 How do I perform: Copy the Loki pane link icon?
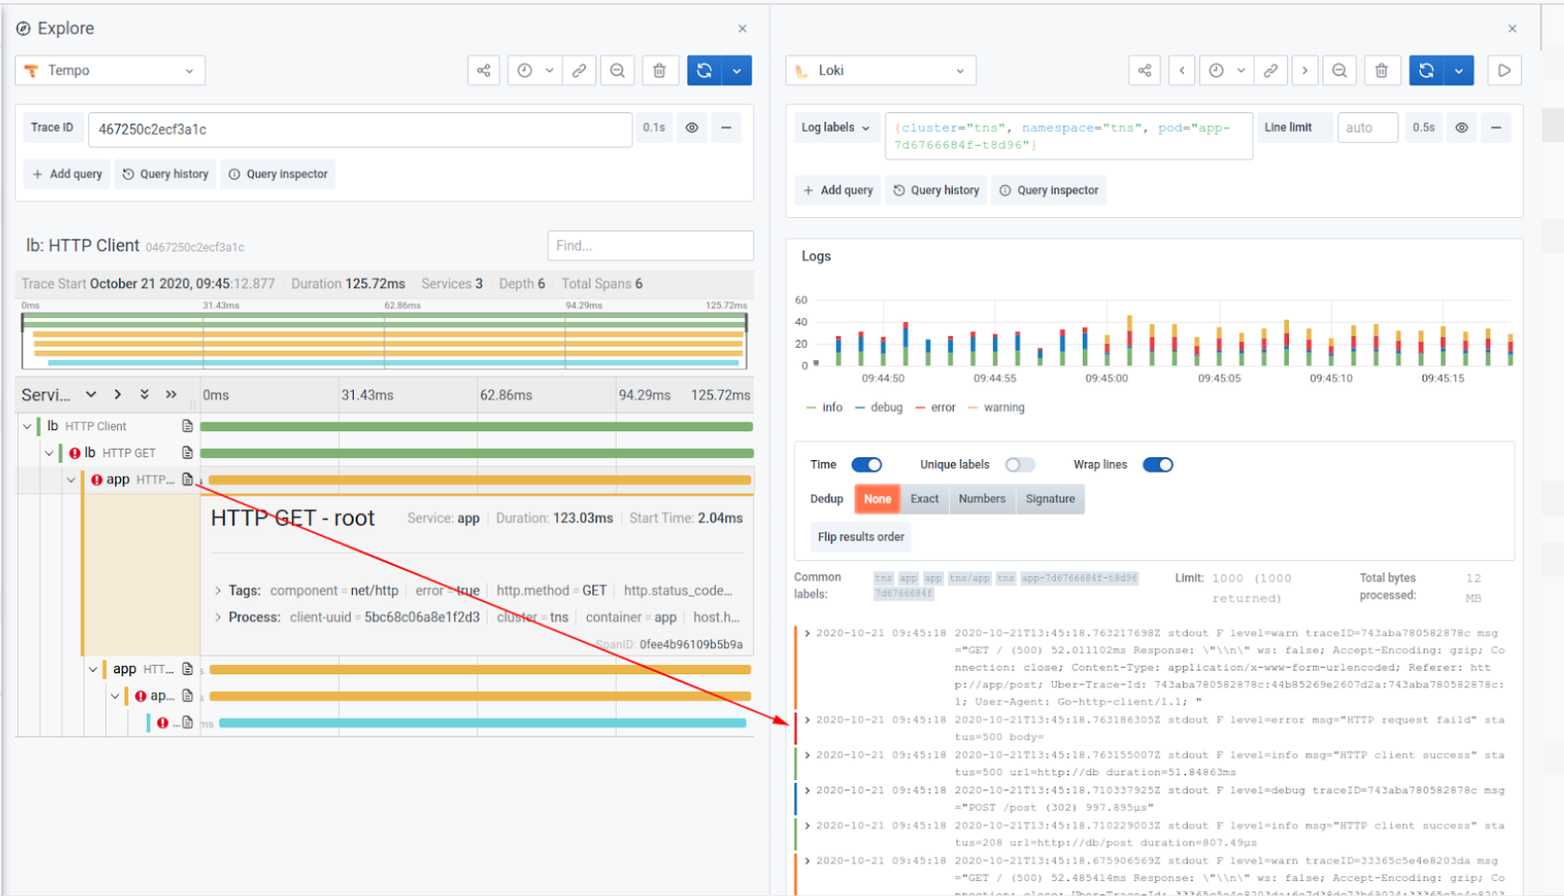(1271, 70)
